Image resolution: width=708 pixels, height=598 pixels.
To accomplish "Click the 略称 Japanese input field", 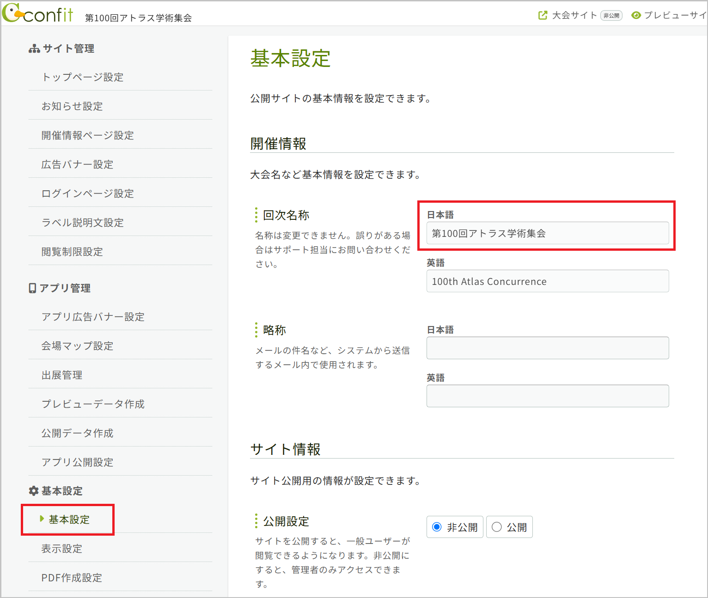I will point(547,348).
